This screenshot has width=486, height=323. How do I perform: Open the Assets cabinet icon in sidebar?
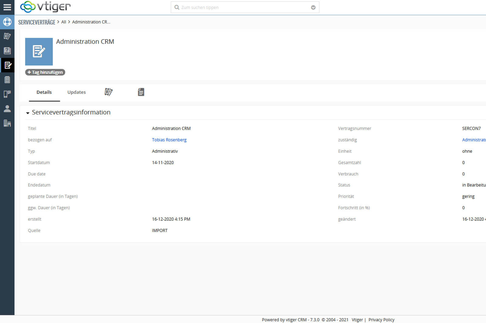pyautogui.click(x=7, y=80)
